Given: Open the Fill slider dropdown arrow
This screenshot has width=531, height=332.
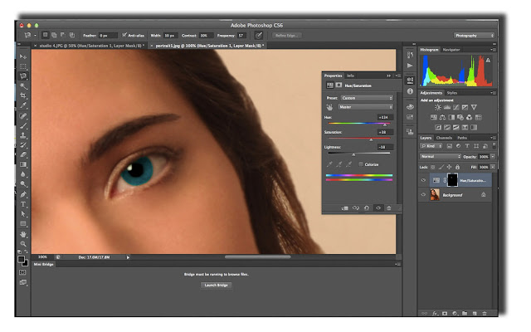Looking at the screenshot, I should (493, 167).
